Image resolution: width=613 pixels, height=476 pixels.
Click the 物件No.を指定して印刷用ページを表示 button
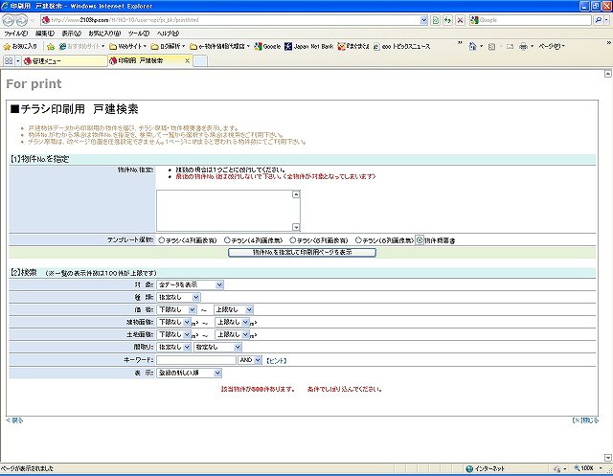302,253
